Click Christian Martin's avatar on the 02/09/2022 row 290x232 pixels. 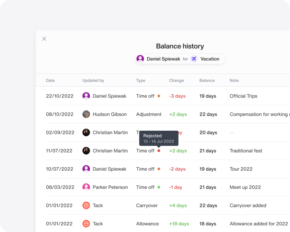[86, 132]
